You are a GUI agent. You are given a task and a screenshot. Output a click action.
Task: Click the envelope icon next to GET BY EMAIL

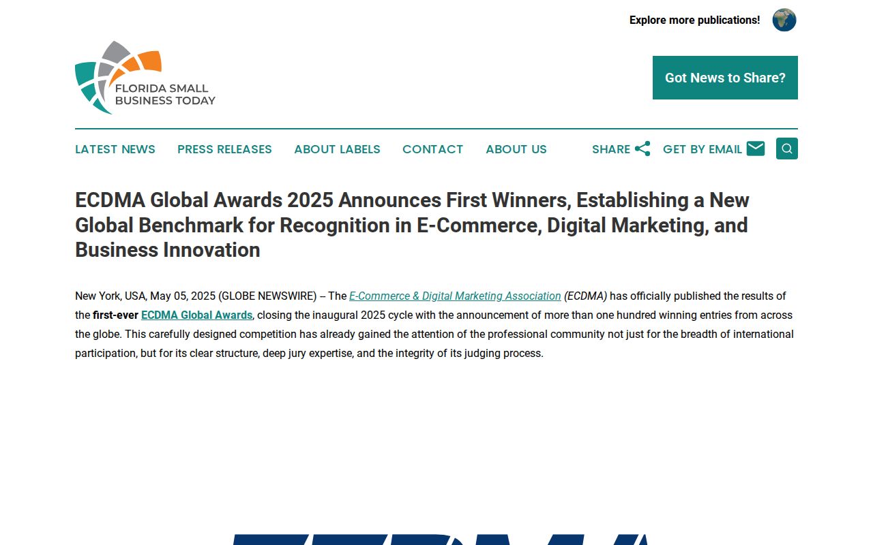[x=756, y=148]
